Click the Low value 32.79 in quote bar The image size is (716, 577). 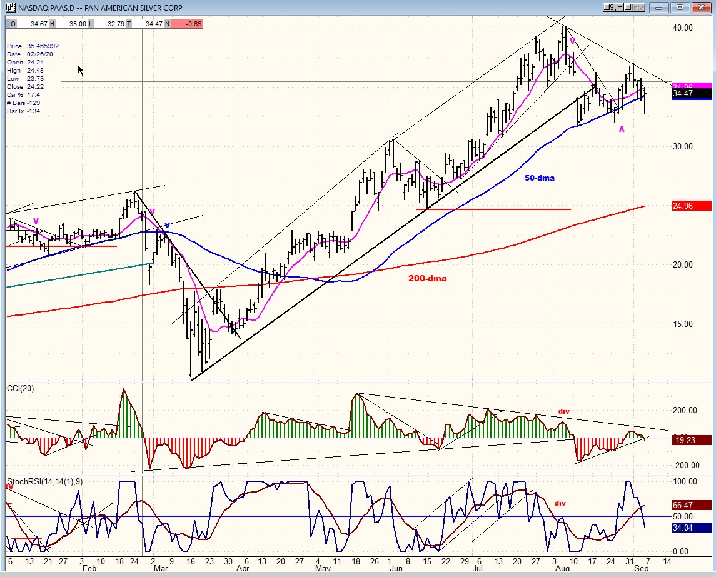click(x=110, y=24)
